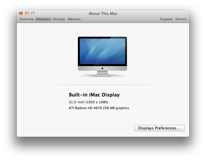The width and height of the screenshot is (206, 160).
Task: Click the divider line below the iMac image
Action: (x=102, y=85)
